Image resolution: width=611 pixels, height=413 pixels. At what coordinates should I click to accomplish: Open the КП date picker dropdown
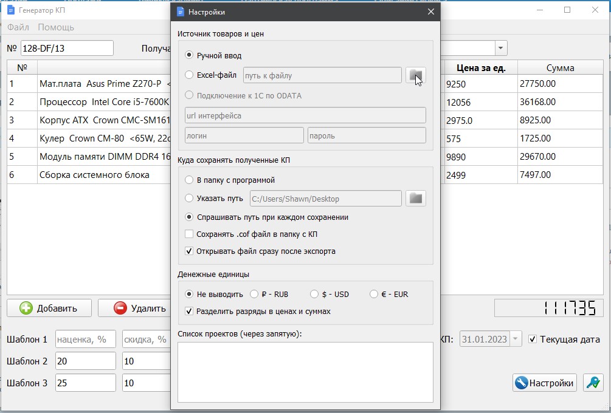[x=515, y=340]
